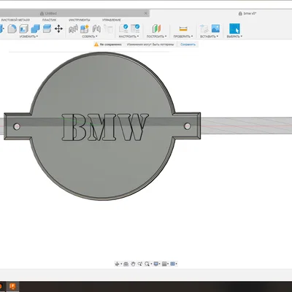The width and height of the screenshot is (292, 292).
Task: Select the Fillet tool in ИЗМЕНИТЬ group
Action: click(x=12, y=28)
